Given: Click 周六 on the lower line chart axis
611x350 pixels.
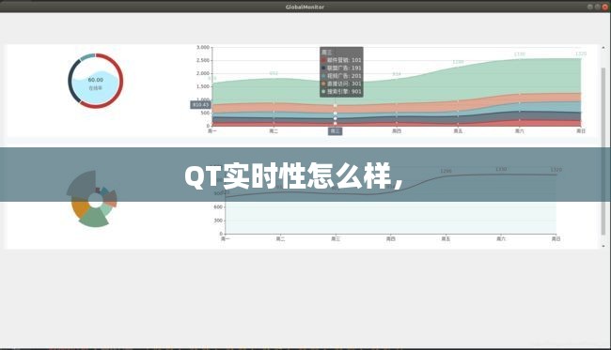Looking at the screenshot, I should point(501,238).
